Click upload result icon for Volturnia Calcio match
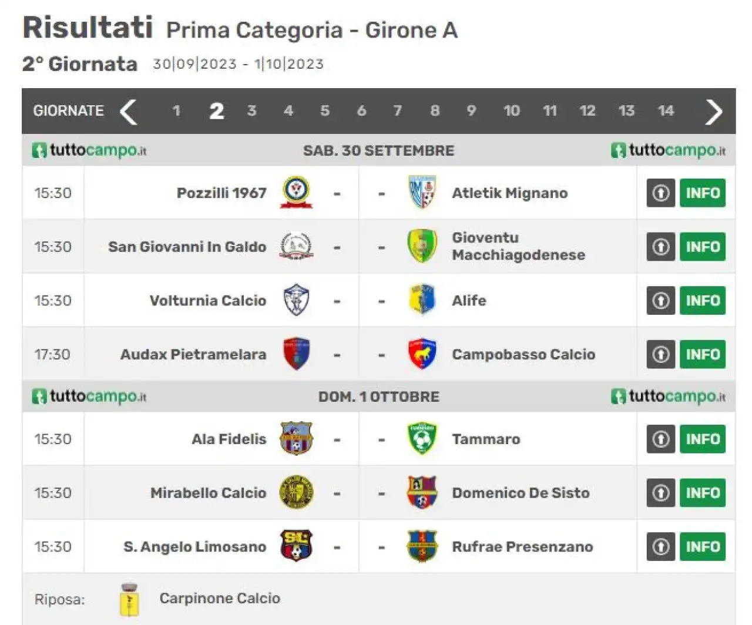The image size is (752, 625). [661, 301]
